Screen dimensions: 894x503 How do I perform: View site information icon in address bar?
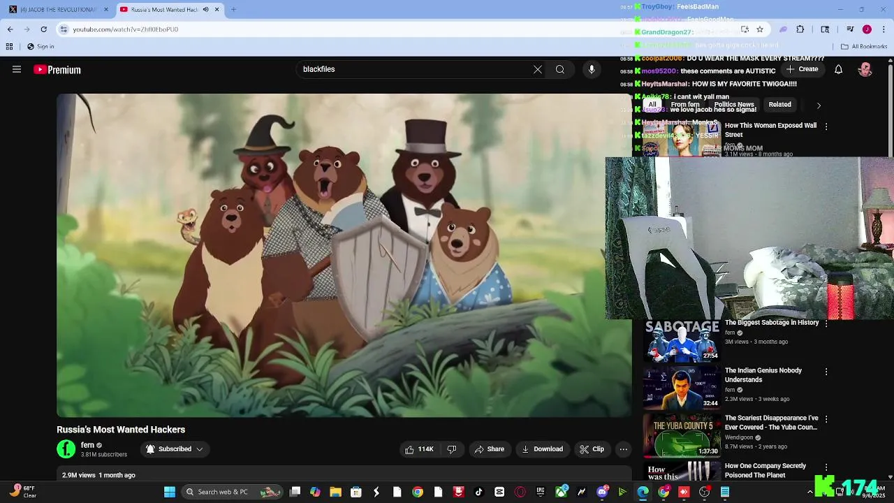pos(64,29)
